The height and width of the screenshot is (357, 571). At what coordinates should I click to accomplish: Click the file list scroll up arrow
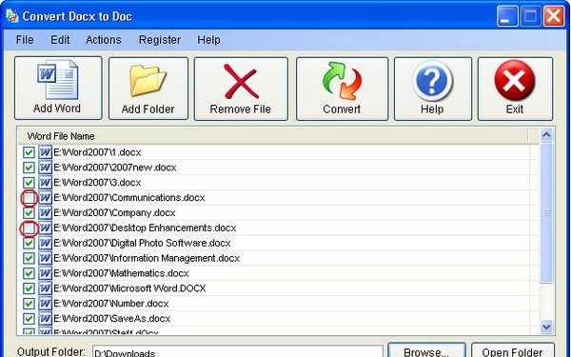[x=546, y=135]
